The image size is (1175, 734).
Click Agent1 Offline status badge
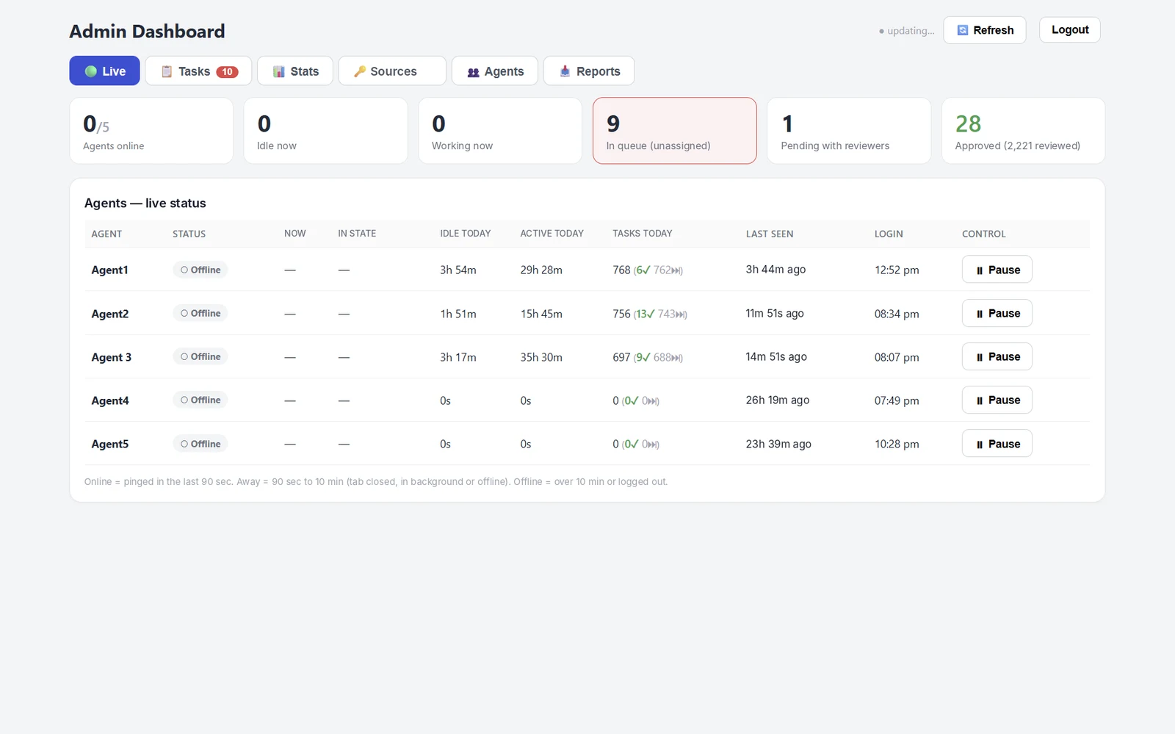(200, 270)
